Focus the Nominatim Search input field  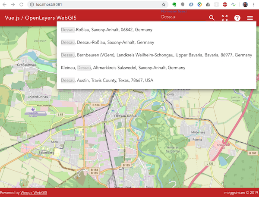tap(183, 17)
